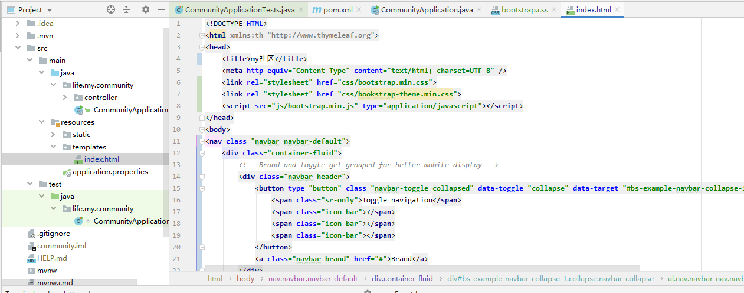Image resolution: width=744 pixels, height=293 pixels.
Task: Click the .gitignore file icon
Action: click(31, 234)
